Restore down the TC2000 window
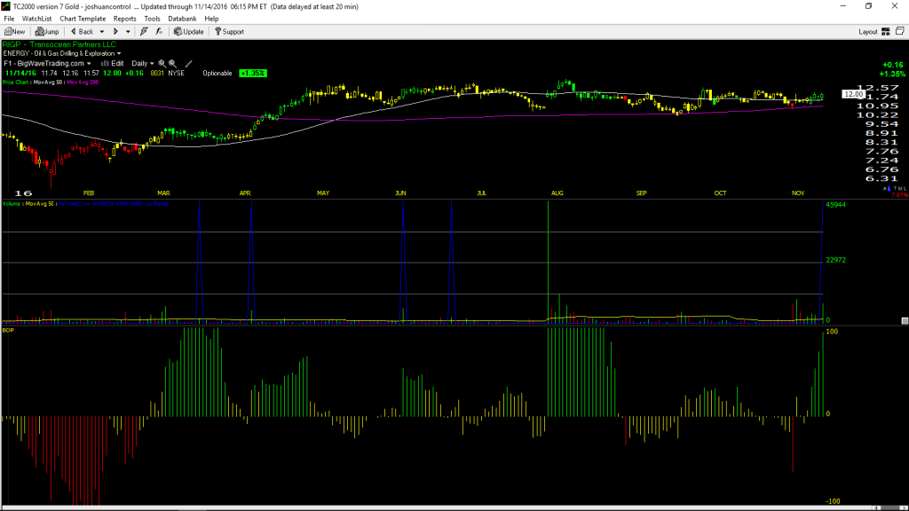This screenshot has width=909, height=511. pos(868,6)
